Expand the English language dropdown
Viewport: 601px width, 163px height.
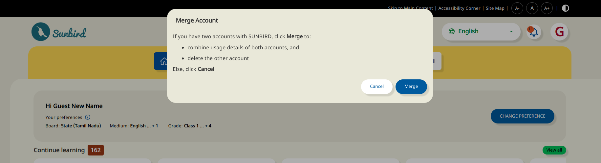(x=481, y=32)
